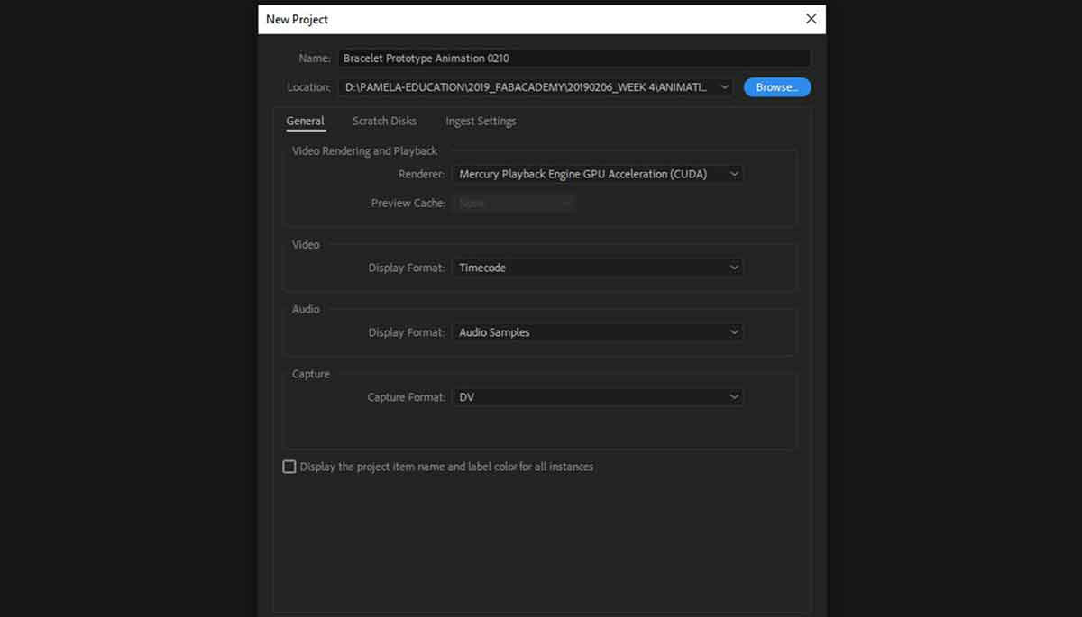Screen dimensions: 1082x617
Task: Open the Ingest Settings tab
Action: pyautogui.click(x=481, y=122)
